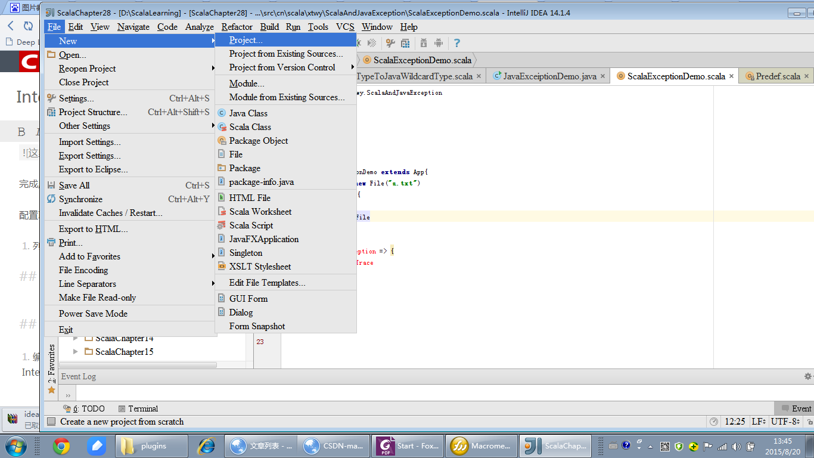Click Invalidate Caches / Restart...

click(130, 213)
